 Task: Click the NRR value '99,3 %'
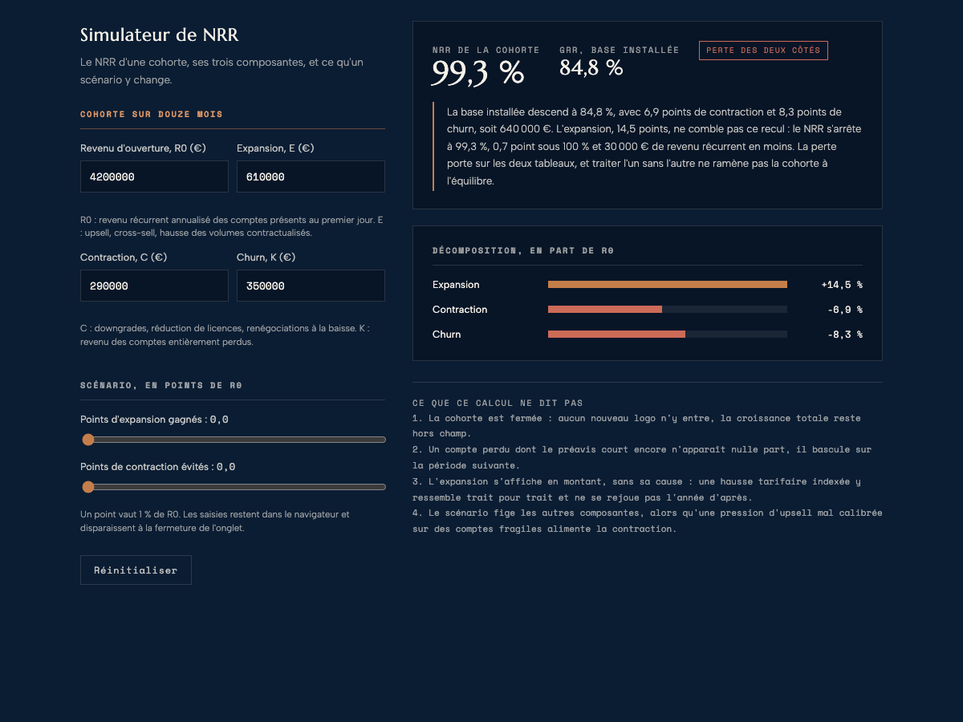click(x=477, y=72)
